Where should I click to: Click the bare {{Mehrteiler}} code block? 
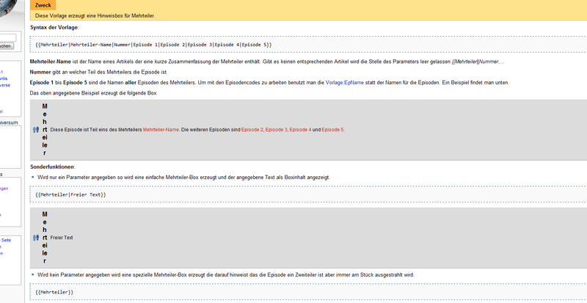(x=54, y=292)
